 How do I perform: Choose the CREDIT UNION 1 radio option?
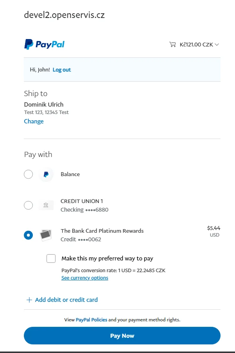[29, 205]
